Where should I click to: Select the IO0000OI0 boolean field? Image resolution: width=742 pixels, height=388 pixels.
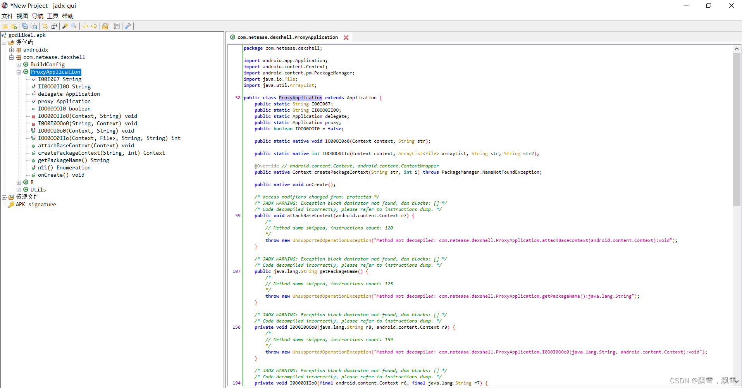point(64,109)
